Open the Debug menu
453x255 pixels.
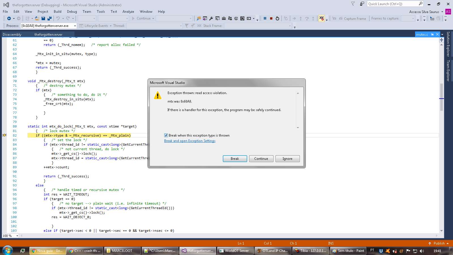[x=72, y=12]
